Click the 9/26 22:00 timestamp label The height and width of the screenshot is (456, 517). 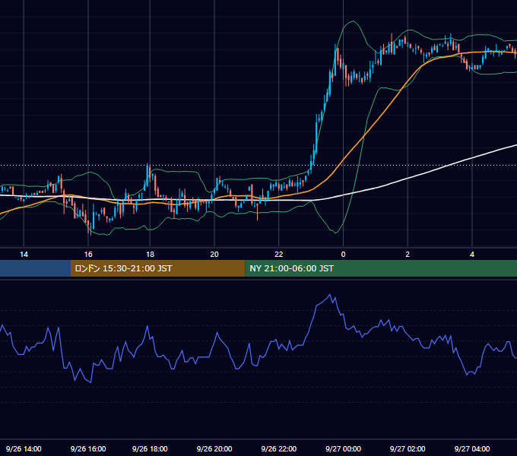278,448
